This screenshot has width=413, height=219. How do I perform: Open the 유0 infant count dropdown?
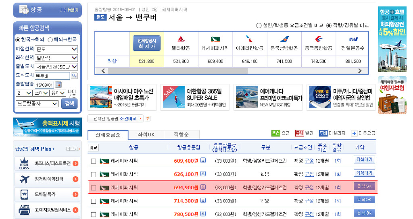(58, 93)
